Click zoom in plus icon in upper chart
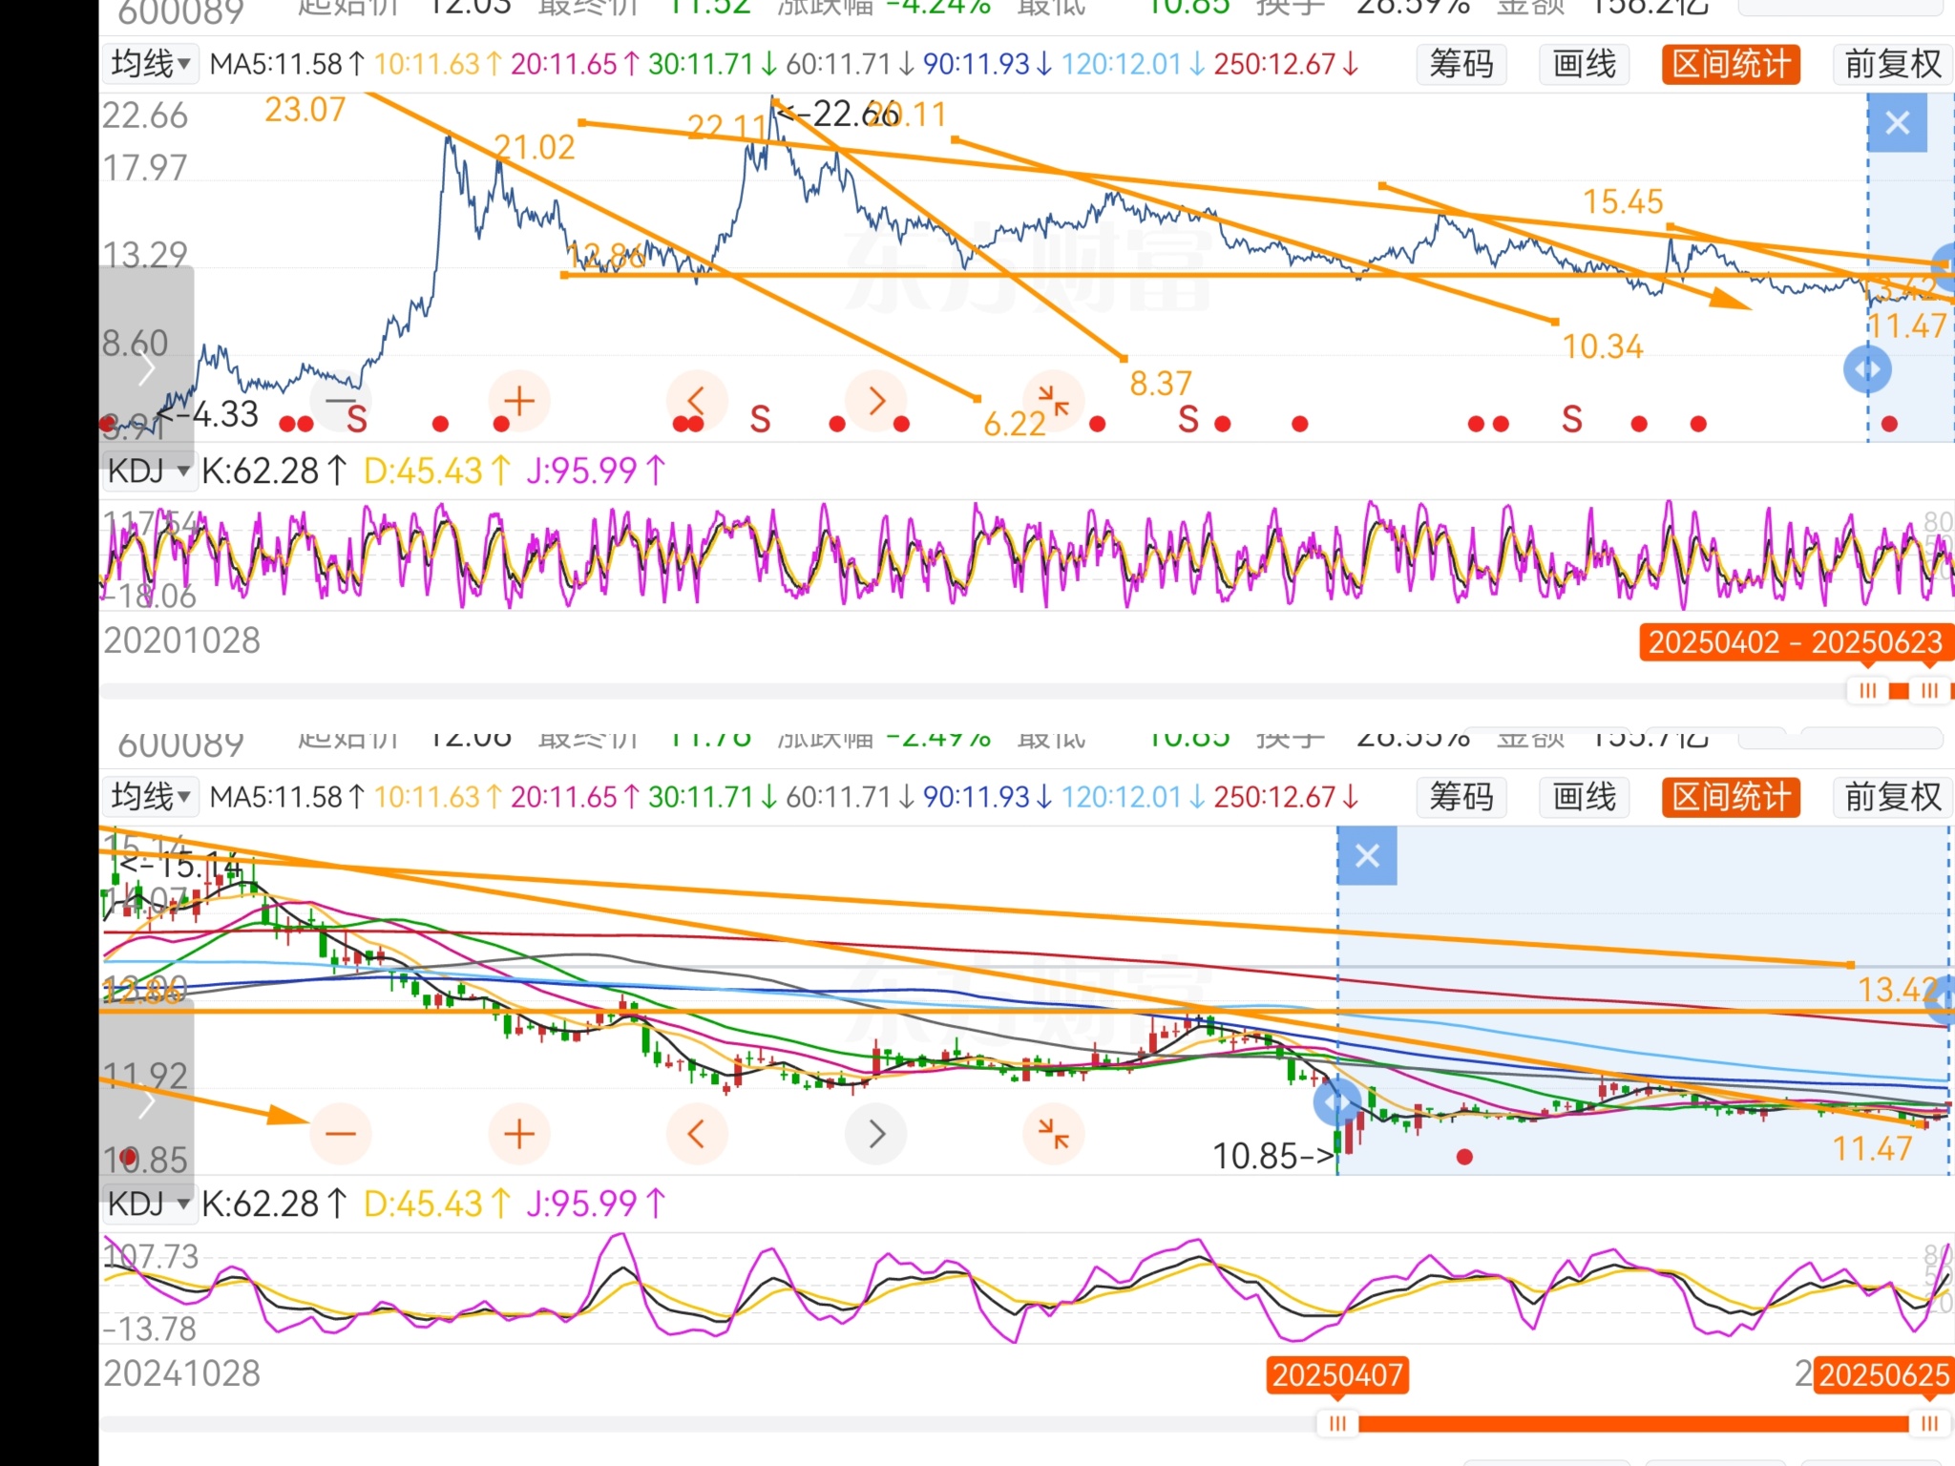 pyautogui.click(x=519, y=401)
